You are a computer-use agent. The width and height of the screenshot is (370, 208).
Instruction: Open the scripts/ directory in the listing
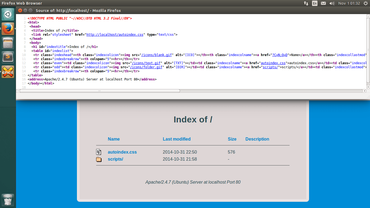[115, 159]
